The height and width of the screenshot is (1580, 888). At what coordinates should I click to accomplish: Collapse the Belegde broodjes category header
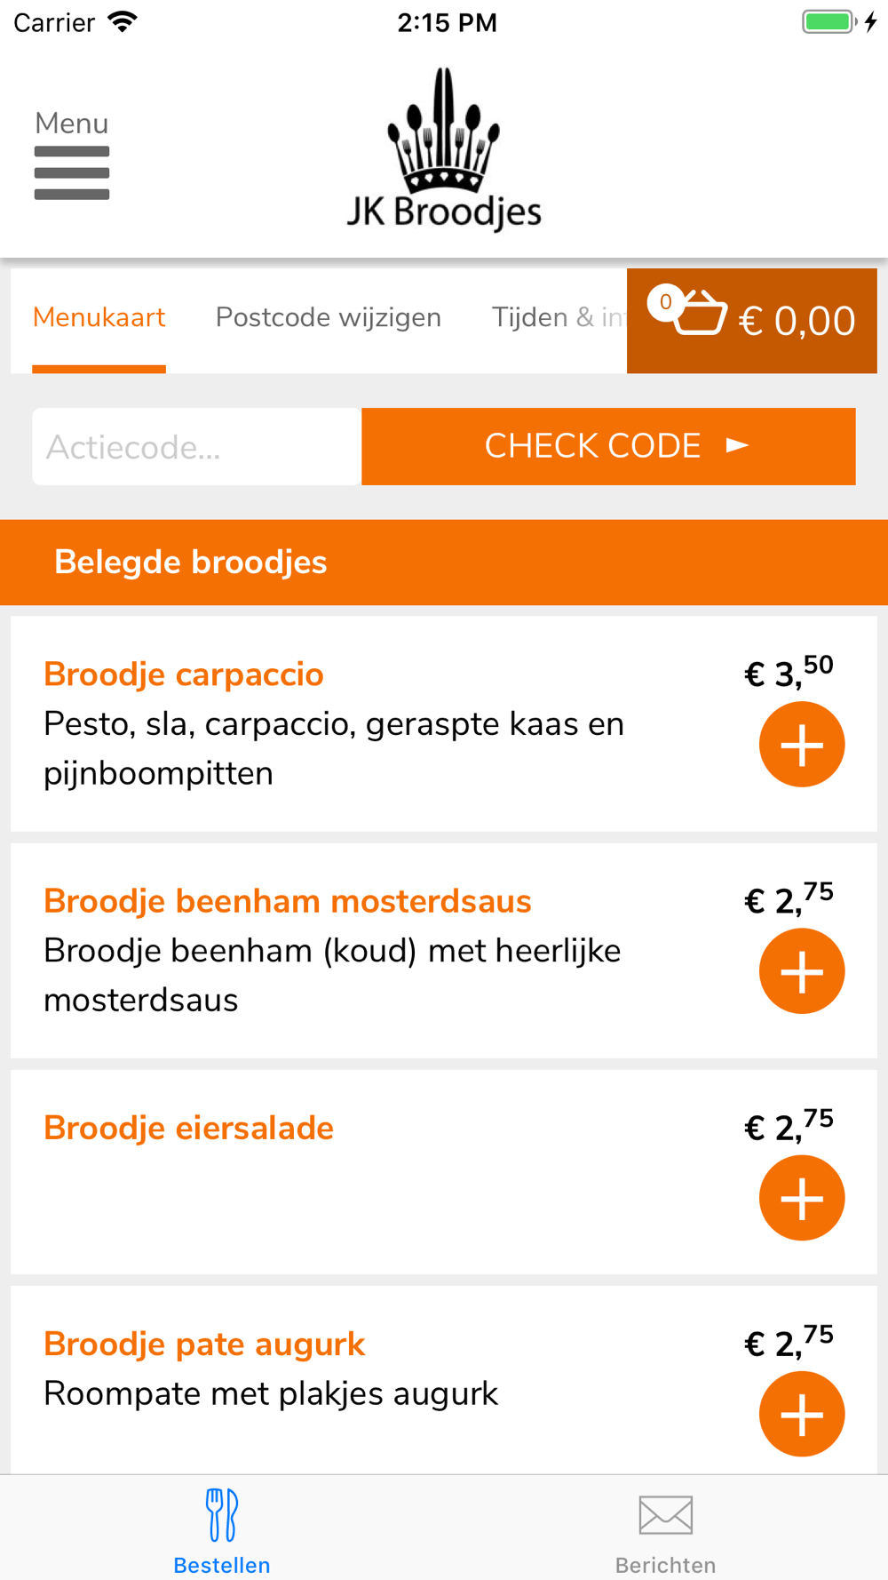coord(444,563)
